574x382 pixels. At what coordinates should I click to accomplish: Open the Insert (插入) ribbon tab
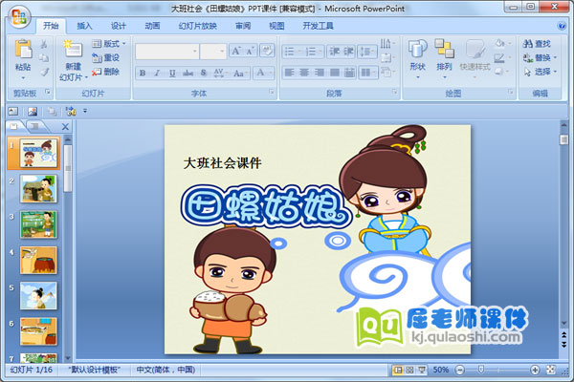(85, 26)
